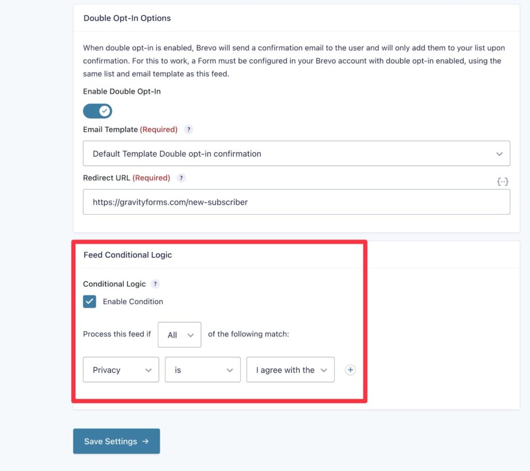Disable the Enable Double Opt-In toggle
This screenshot has height=471, width=530.
point(97,111)
